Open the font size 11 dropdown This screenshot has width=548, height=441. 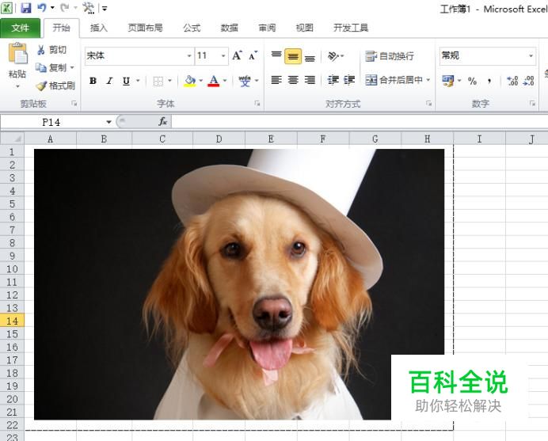pyautogui.click(x=223, y=56)
